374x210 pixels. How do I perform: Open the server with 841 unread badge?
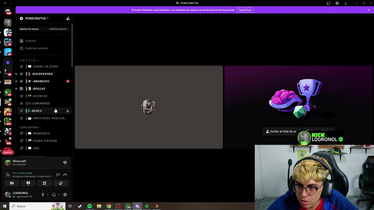click(8, 141)
